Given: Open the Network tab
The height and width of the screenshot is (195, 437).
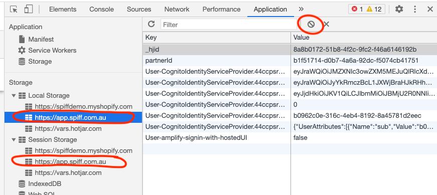Looking at the screenshot, I should [x=177, y=9].
